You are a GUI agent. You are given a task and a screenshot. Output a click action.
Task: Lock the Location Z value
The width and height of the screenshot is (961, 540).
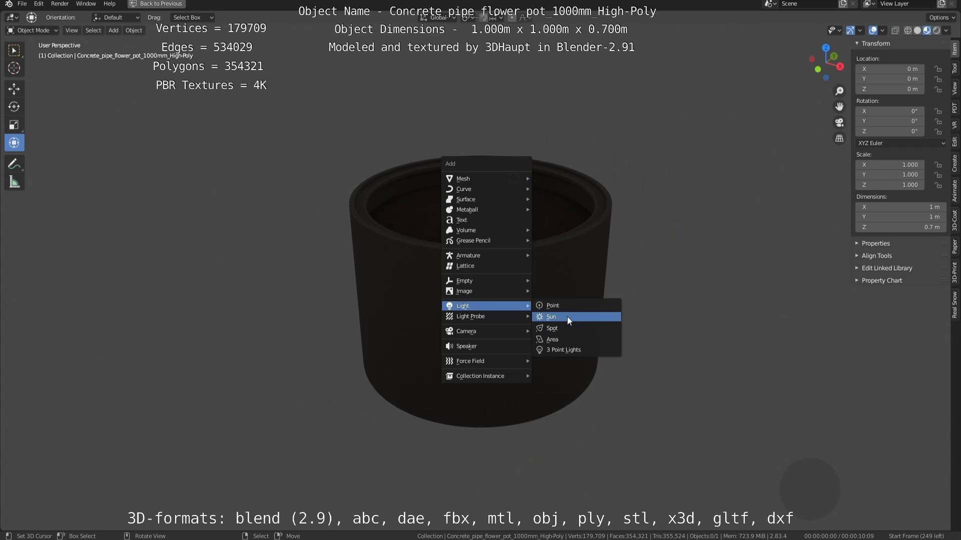pos(938,89)
